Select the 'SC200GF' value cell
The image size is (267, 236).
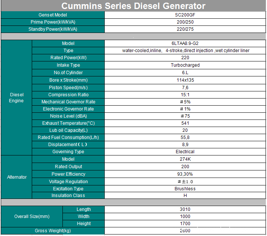(185, 15)
